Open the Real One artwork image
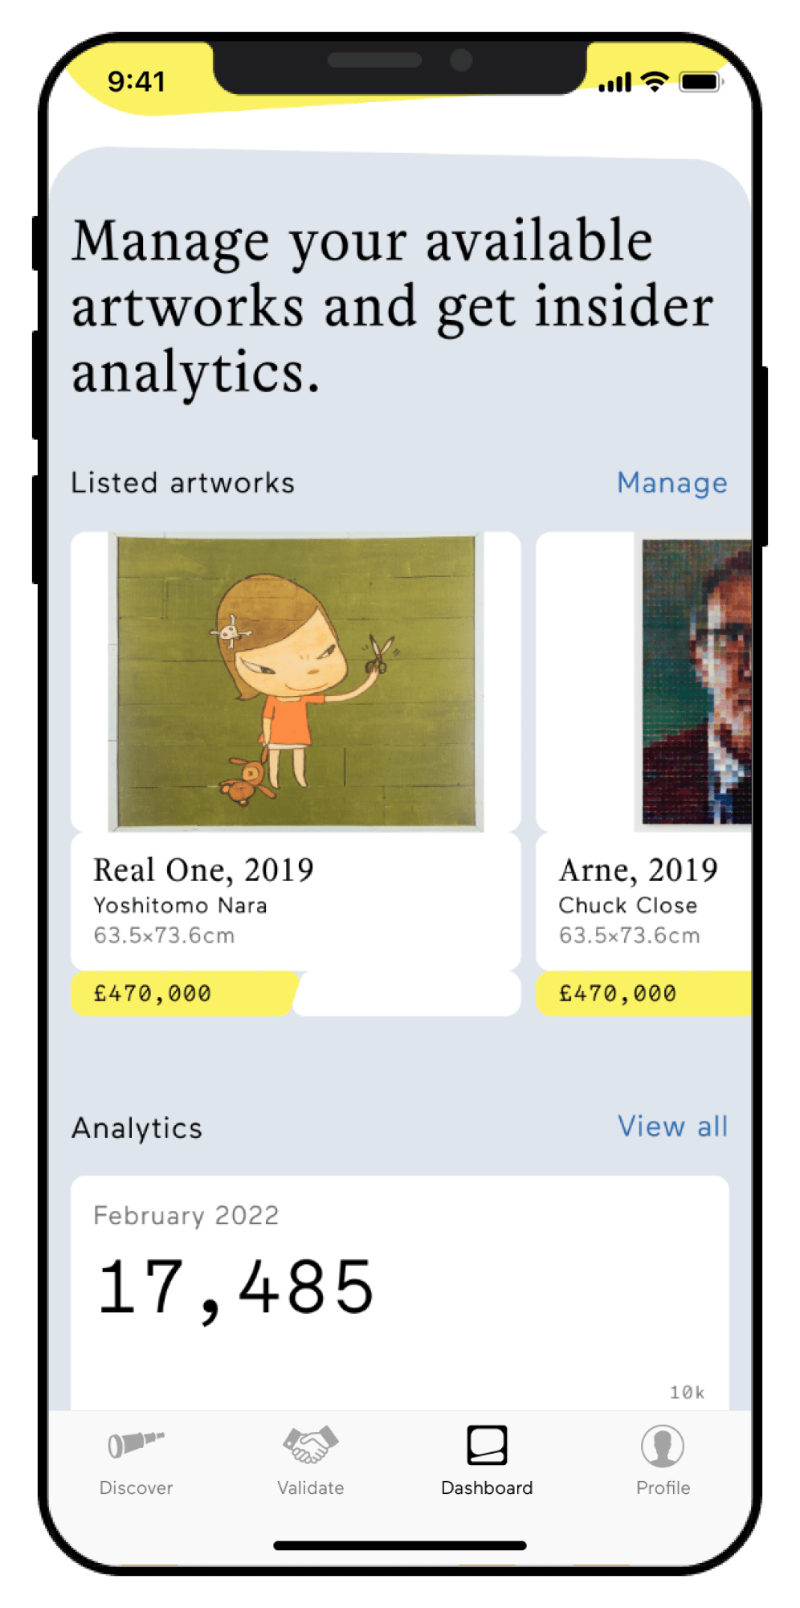 [296, 681]
